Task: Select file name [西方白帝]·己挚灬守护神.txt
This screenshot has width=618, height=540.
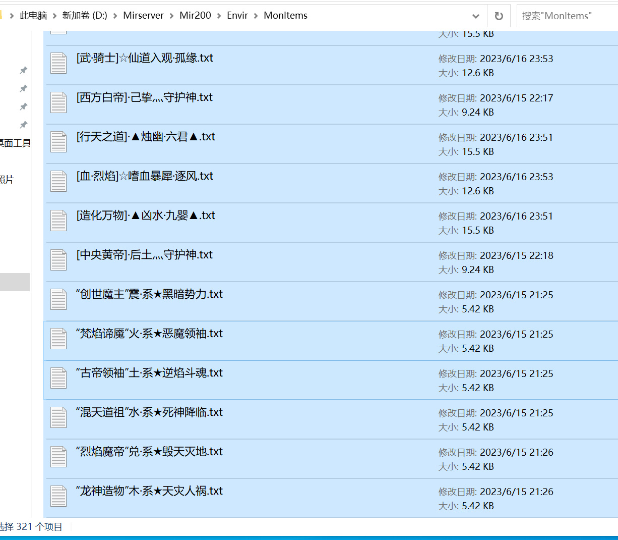Action: click(145, 97)
